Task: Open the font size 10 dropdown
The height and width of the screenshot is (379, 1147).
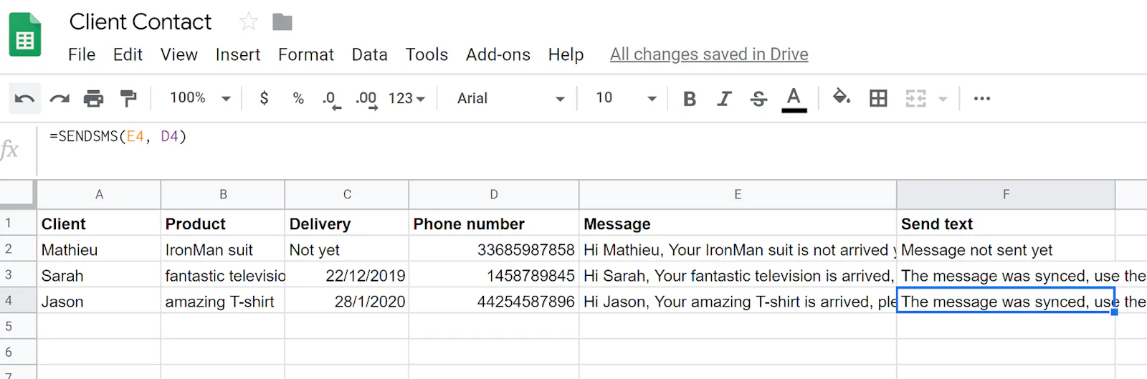Action: coord(626,98)
